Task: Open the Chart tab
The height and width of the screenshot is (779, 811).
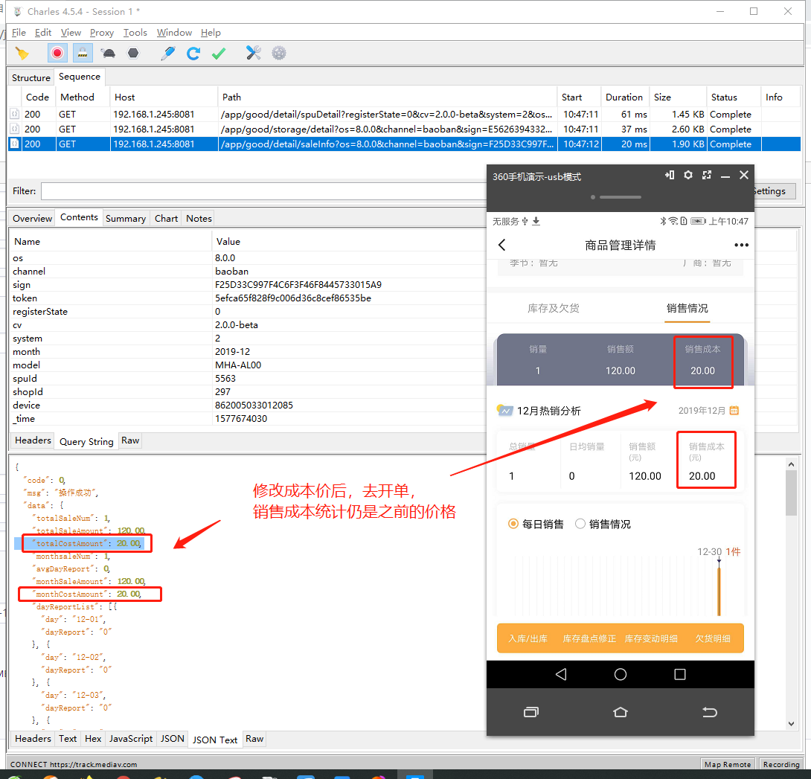Action: 166,218
